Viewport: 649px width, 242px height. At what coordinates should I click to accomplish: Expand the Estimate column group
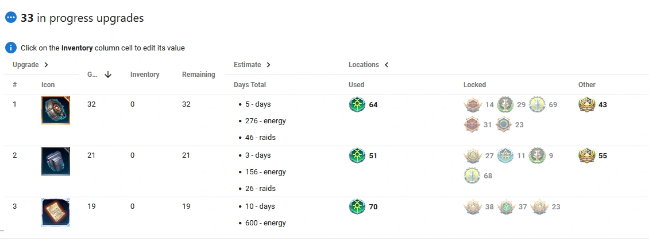click(x=268, y=65)
